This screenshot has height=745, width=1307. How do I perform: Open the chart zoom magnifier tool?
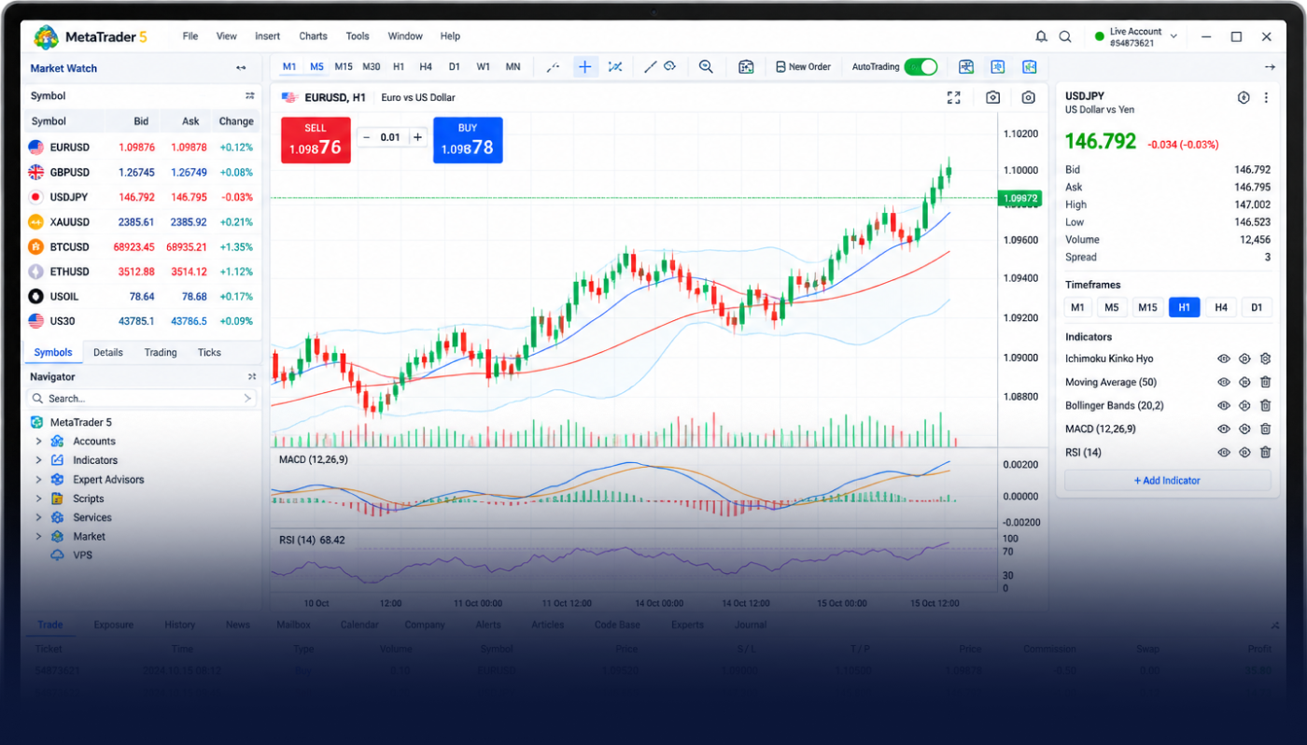(x=706, y=66)
